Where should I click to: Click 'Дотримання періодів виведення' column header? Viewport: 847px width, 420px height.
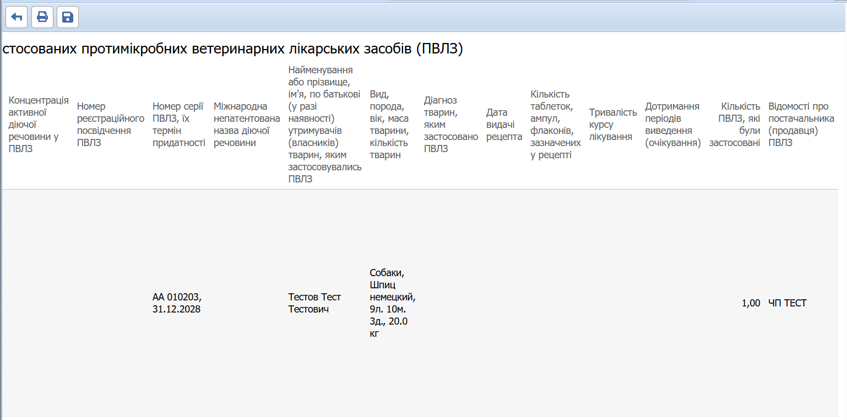point(672,124)
